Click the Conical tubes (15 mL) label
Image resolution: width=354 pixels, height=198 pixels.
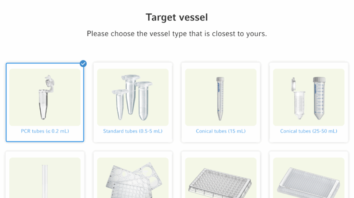tap(221, 131)
